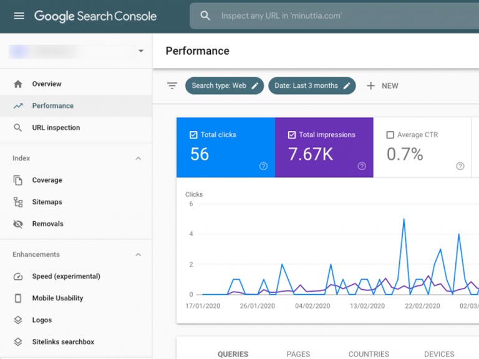Viewport: 479px width, 359px height.
Task: Click the search magnifier icon in top bar
Action: tap(205, 16)
